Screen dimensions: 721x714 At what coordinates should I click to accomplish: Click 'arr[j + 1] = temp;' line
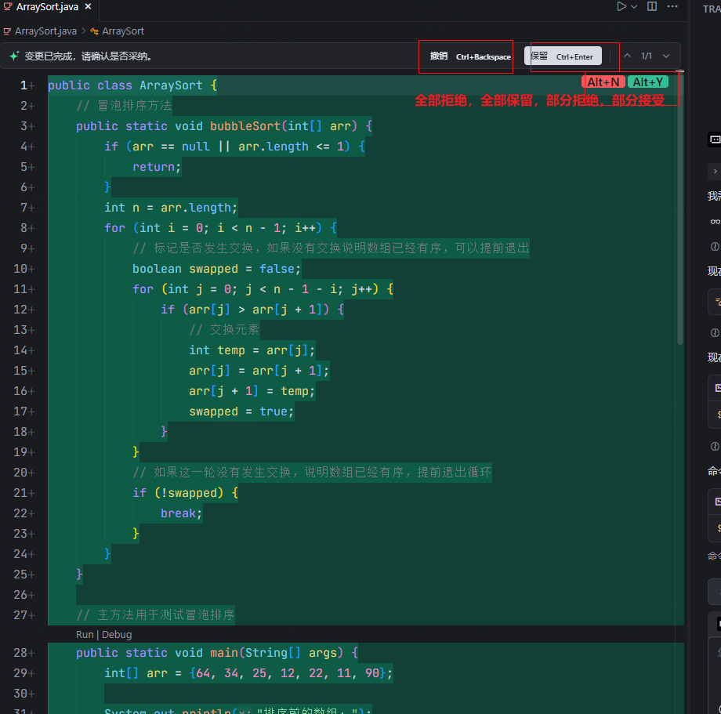coord(252,391)
